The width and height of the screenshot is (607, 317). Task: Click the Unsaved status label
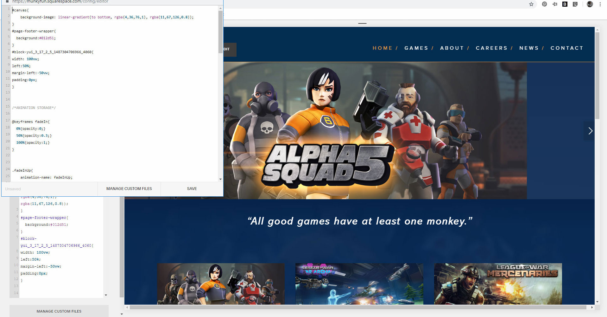pos(13,189)
